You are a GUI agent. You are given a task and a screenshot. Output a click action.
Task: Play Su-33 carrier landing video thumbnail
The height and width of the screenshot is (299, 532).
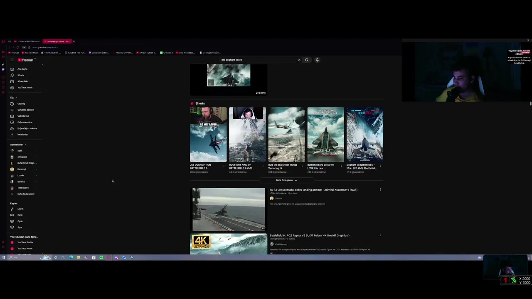(x=229, y=209)
